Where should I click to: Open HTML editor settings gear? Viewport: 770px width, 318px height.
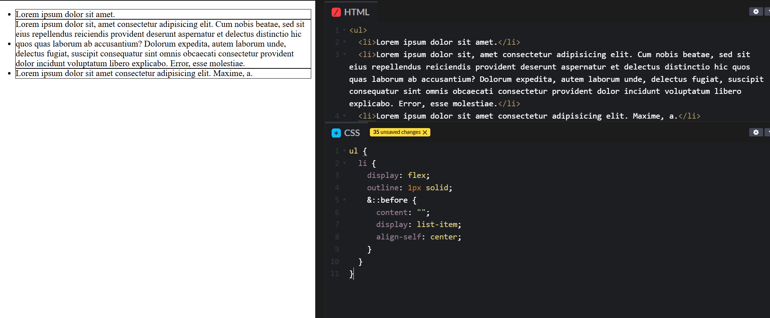coord(756,12)
